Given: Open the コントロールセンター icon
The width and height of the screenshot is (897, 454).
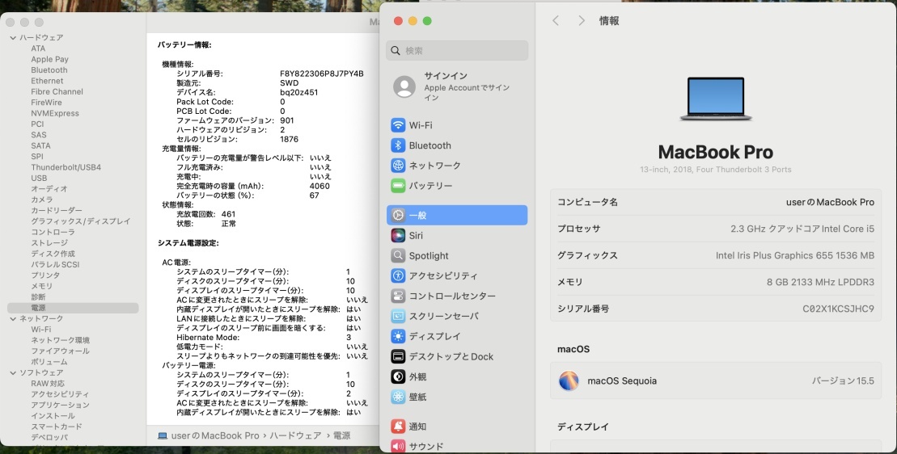Looking at the screenshot, I should (398, 296).
